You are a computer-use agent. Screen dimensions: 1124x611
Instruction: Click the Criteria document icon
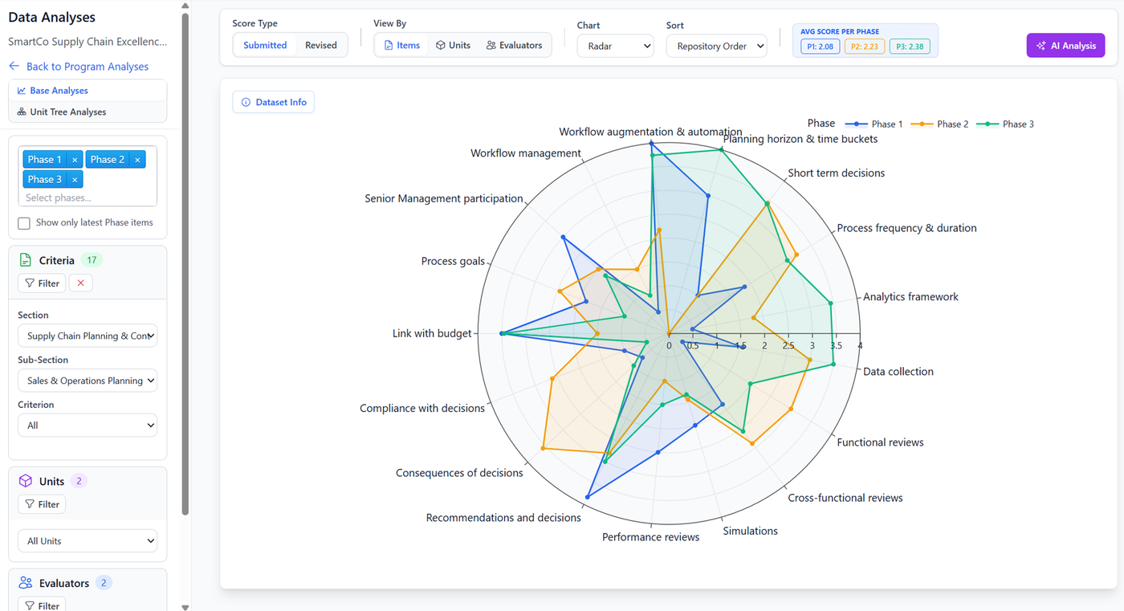point(26,260)
